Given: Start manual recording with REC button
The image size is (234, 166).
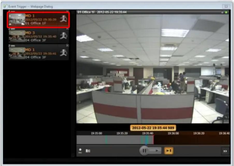Looking at the screenshot, I should 80,151.
